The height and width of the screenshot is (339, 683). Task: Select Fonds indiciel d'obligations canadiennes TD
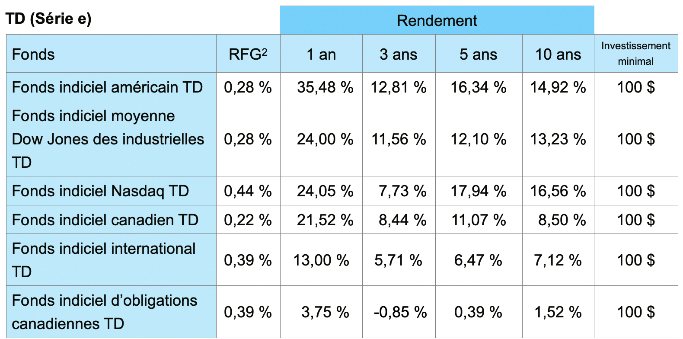[x=105, y=312]
